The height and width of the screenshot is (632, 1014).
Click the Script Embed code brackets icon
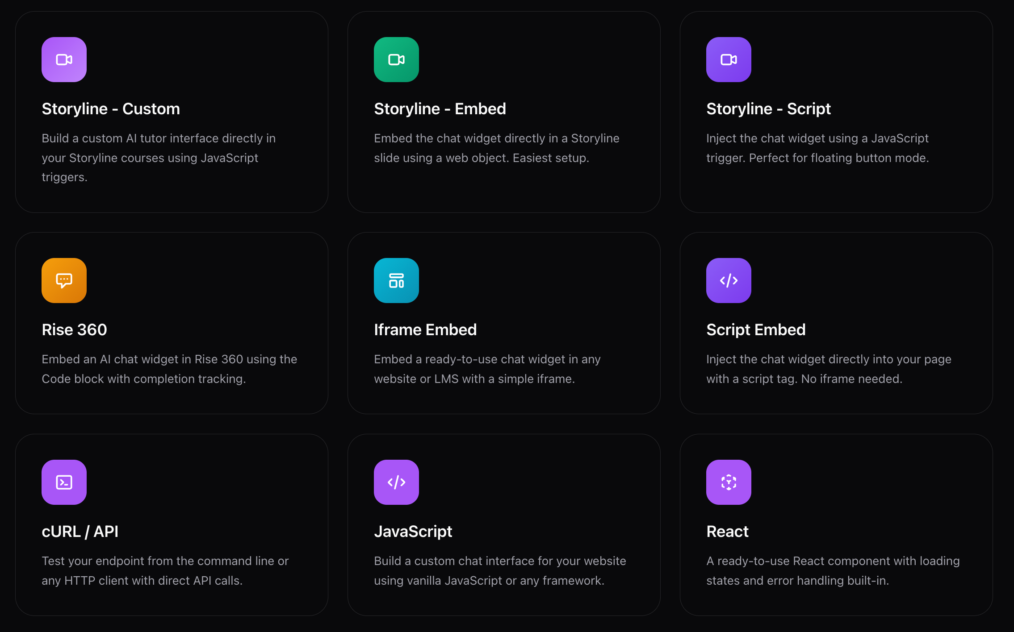coord(728,280)
